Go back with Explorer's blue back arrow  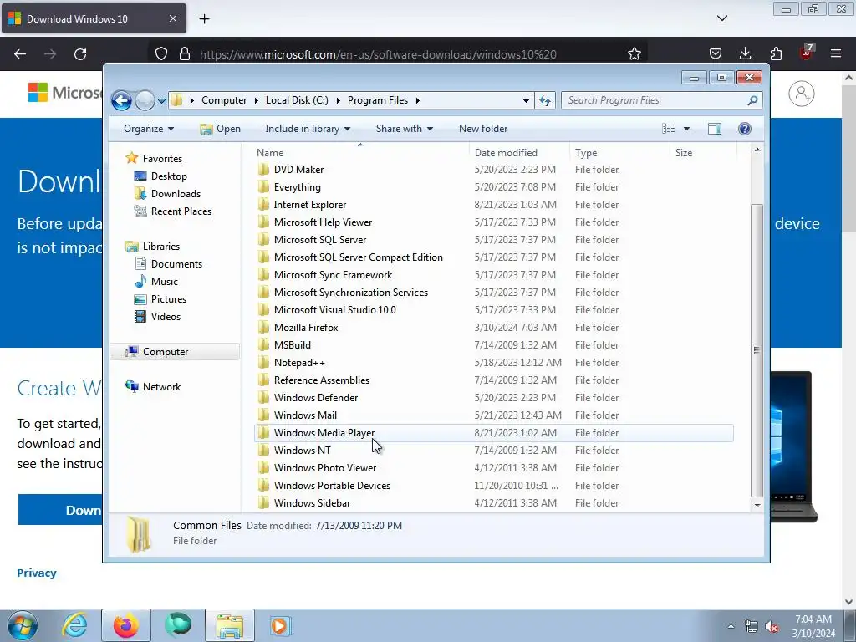pyautogui.click(x=121, y=100)
